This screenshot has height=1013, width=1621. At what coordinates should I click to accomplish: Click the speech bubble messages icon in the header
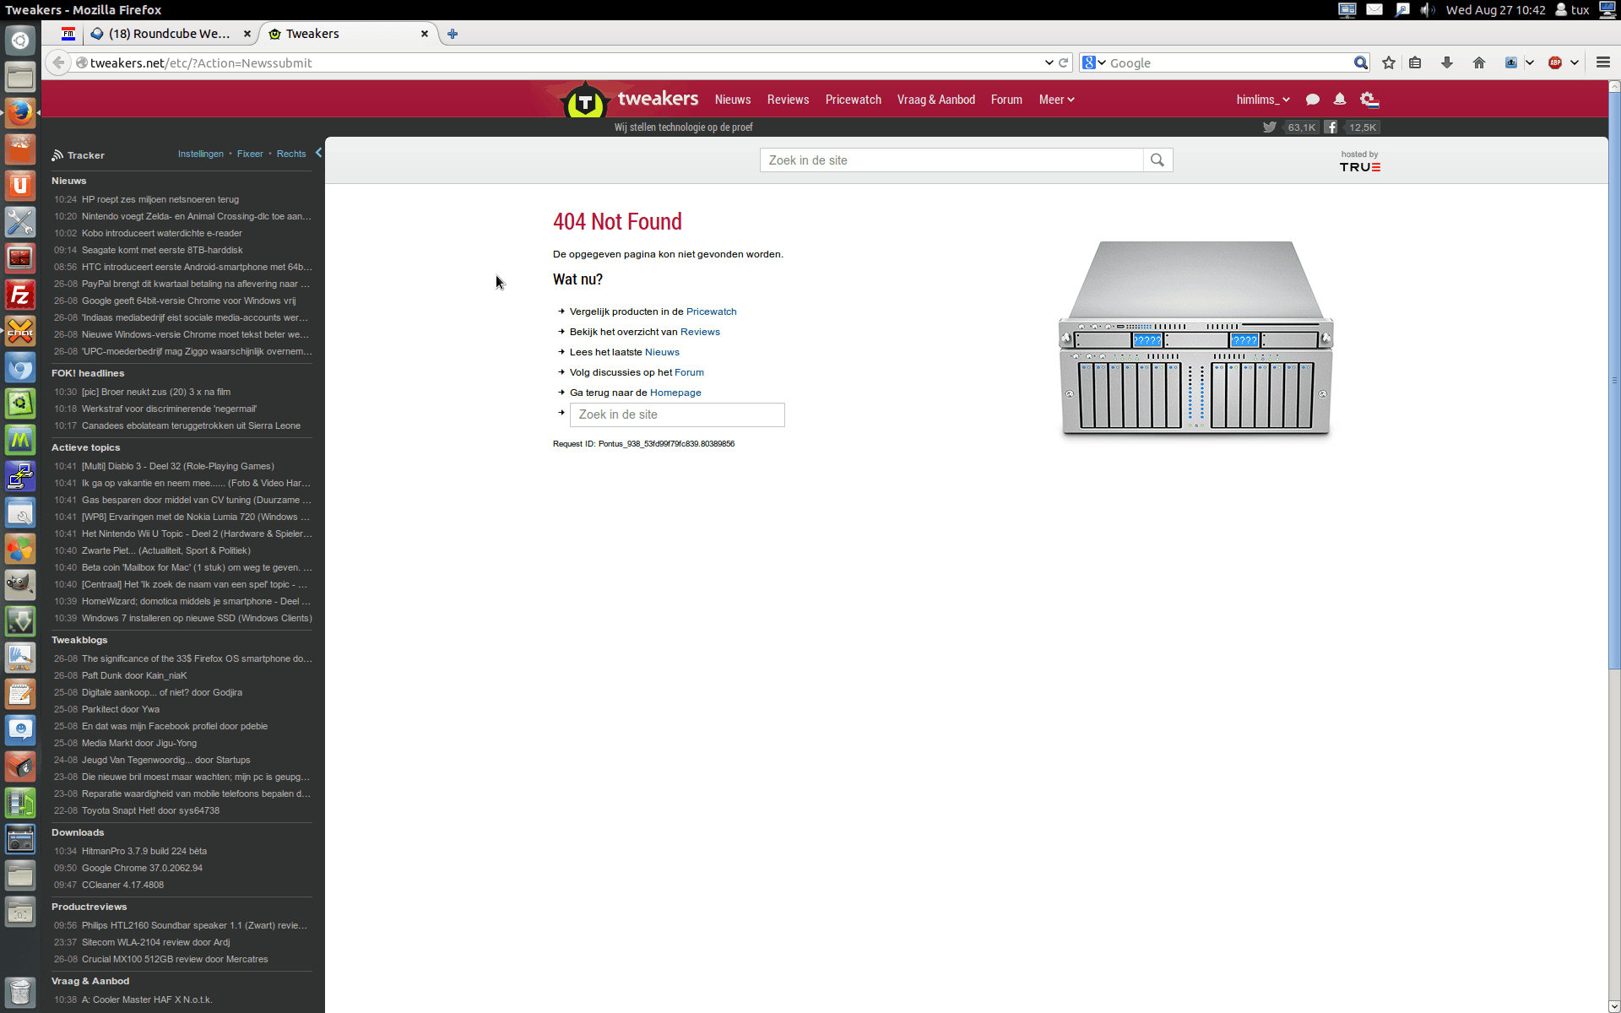[x=1312, y=100]
